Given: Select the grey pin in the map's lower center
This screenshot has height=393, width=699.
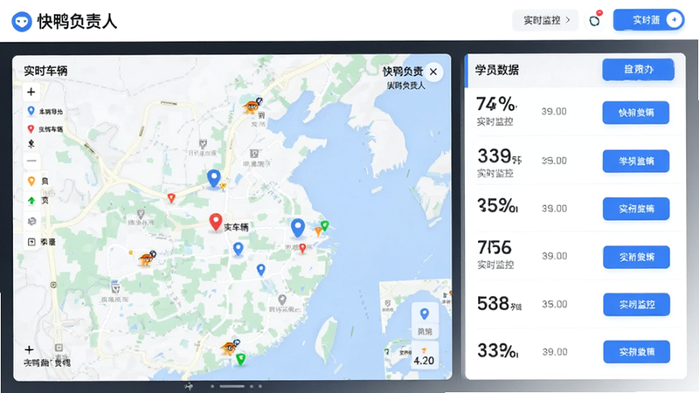Looking at the screenshot, I should [281, 300].
